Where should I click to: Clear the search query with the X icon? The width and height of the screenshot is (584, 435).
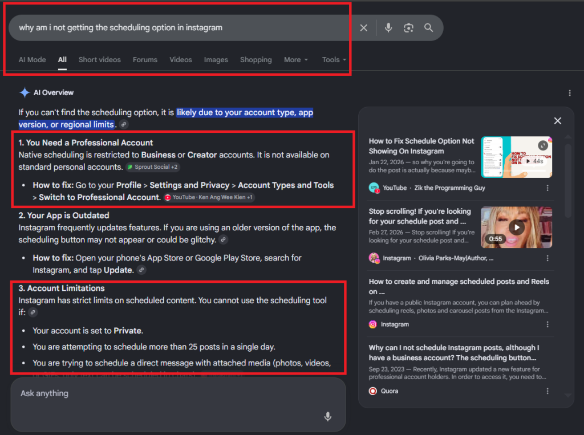point(363,28)
